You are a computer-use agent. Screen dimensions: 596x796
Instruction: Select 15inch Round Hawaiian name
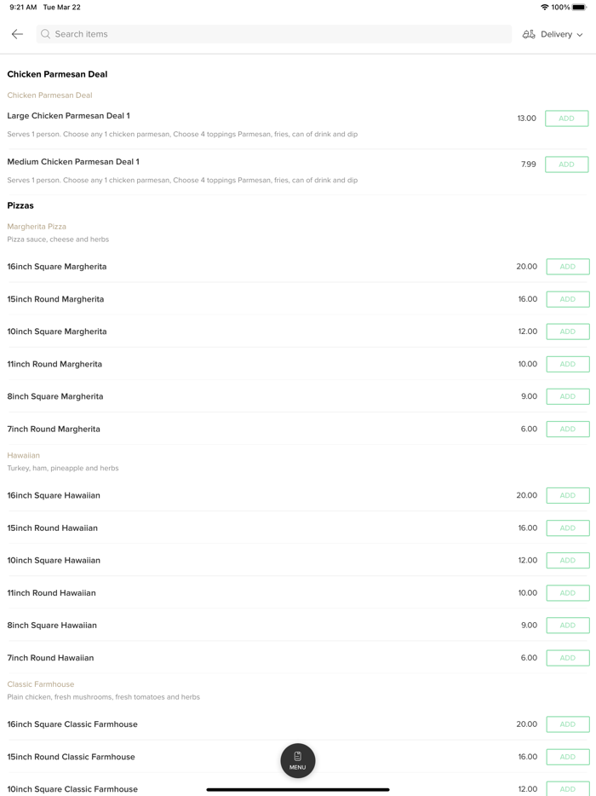[52, 528]
